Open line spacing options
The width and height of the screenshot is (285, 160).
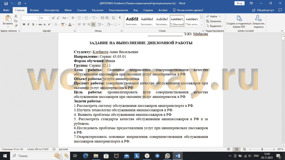[101, 24]
